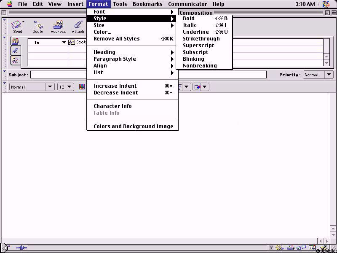Collapse the formatting toolbar disclosure triangle

pyautogui.click(x=4, y=83)
